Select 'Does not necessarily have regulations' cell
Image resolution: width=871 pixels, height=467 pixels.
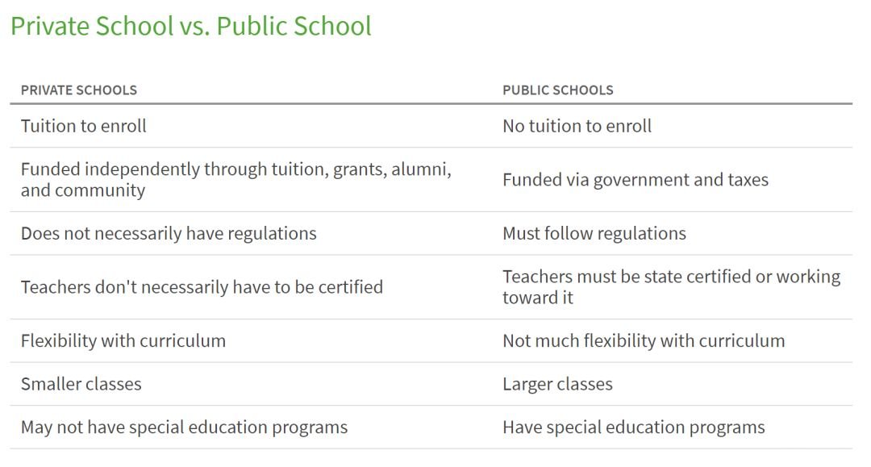pyautogui.click(x=169, y=233)
